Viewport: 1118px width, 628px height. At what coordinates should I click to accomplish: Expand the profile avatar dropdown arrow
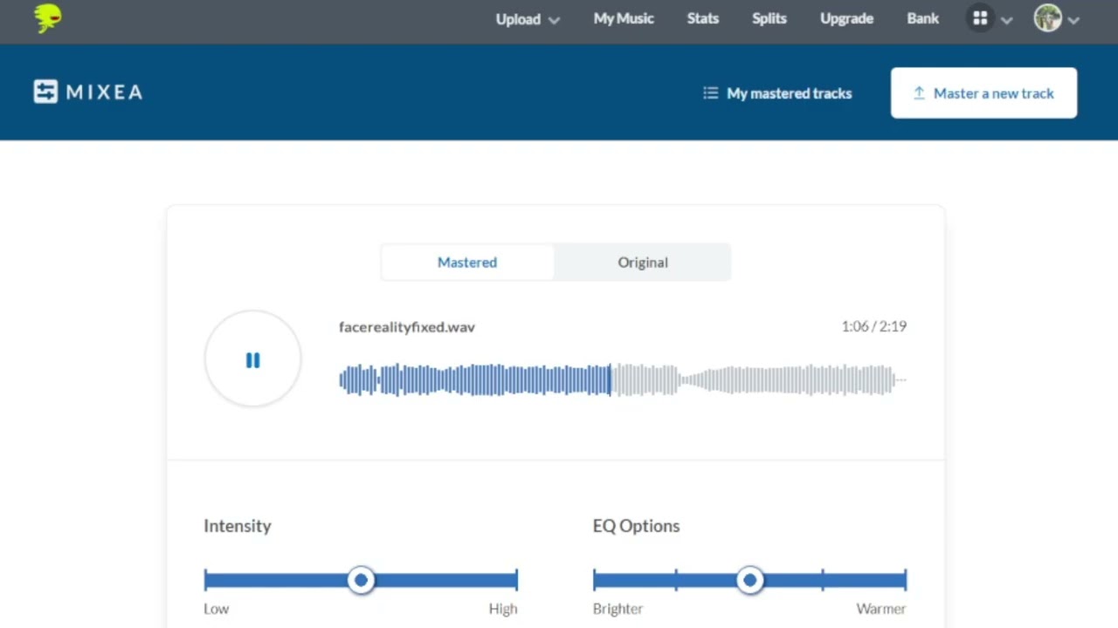(x=1074, y=20)
